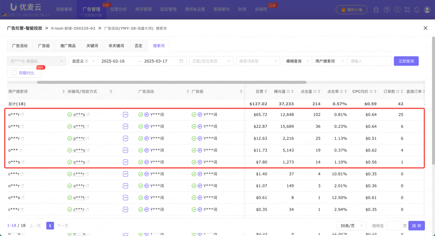
Task: Select page number 1 in pagination
Action: (50, 226)
